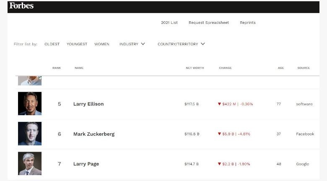Click the Mark Zuckerberg name link

[94, 134]
